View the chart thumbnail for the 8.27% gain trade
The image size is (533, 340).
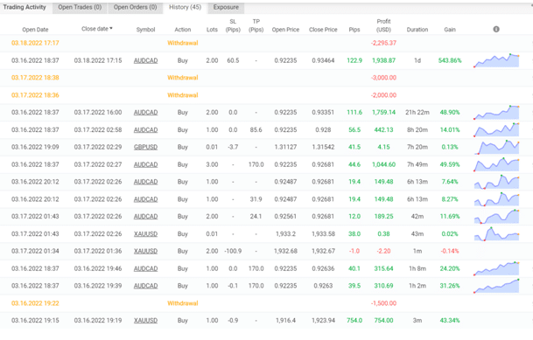tap(496, 199)
